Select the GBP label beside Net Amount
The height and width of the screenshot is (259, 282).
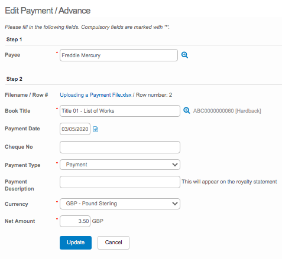[x=98, y=221]
